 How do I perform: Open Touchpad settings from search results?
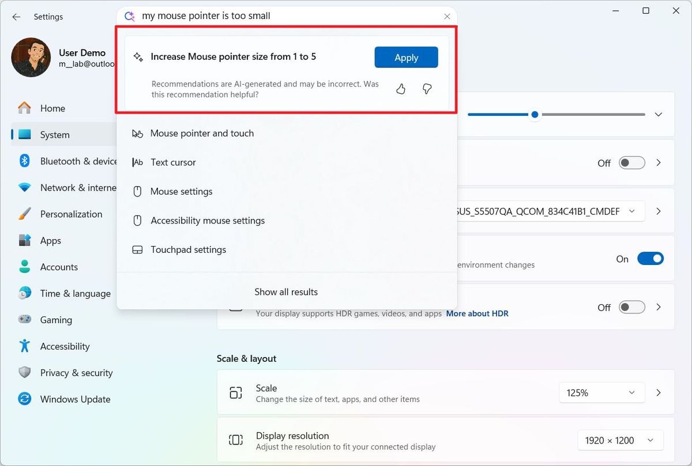(187, 249)
